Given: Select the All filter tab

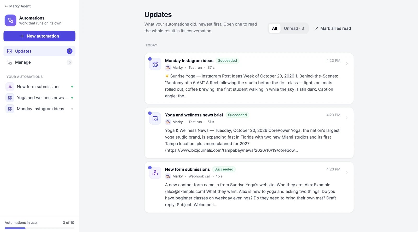Looking at the screenshot, I should click(275, 28).
